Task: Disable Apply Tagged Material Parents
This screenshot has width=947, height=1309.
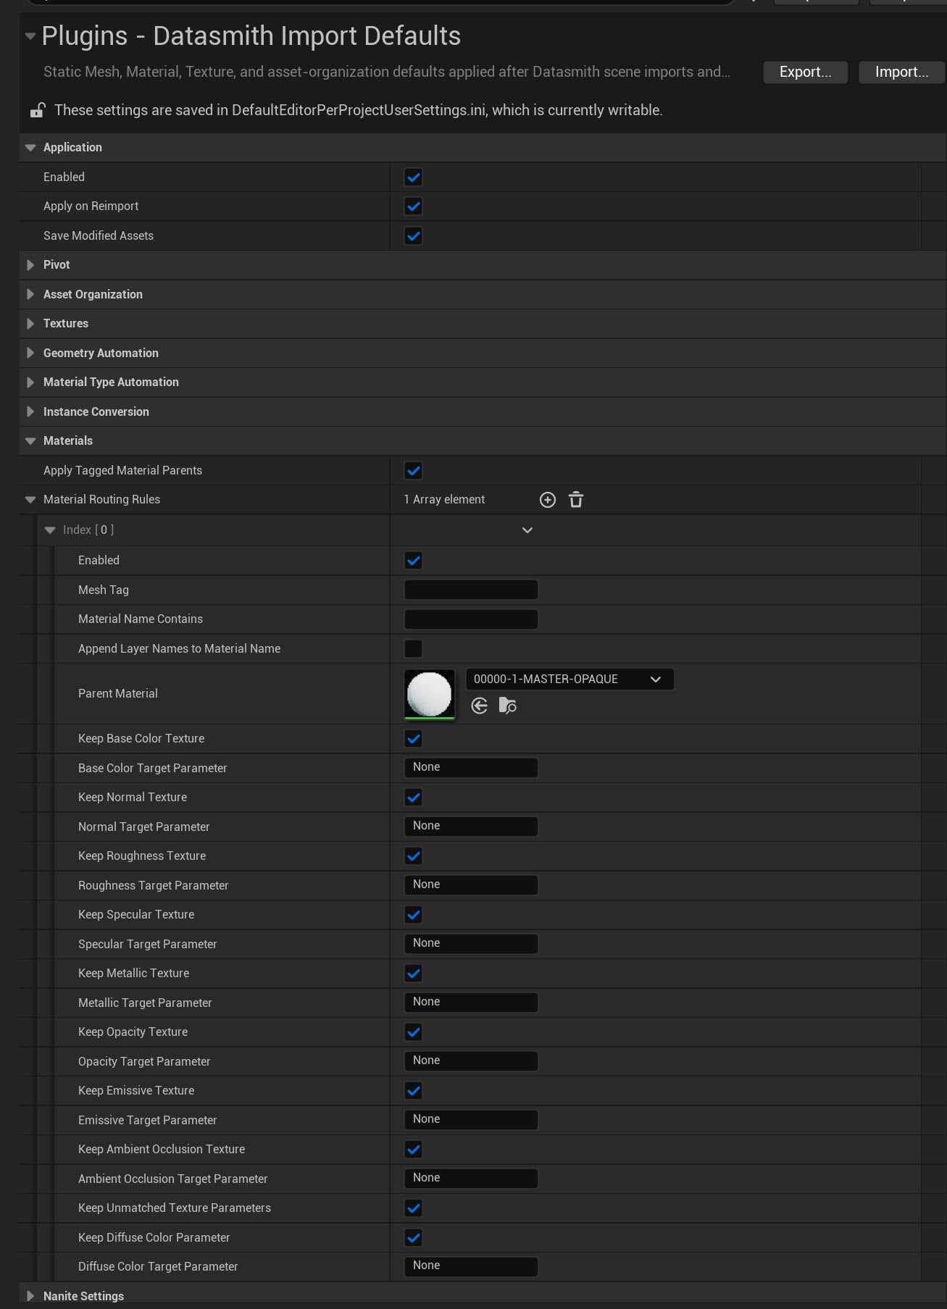Action: pyautogui.click(x=414, y=471)
